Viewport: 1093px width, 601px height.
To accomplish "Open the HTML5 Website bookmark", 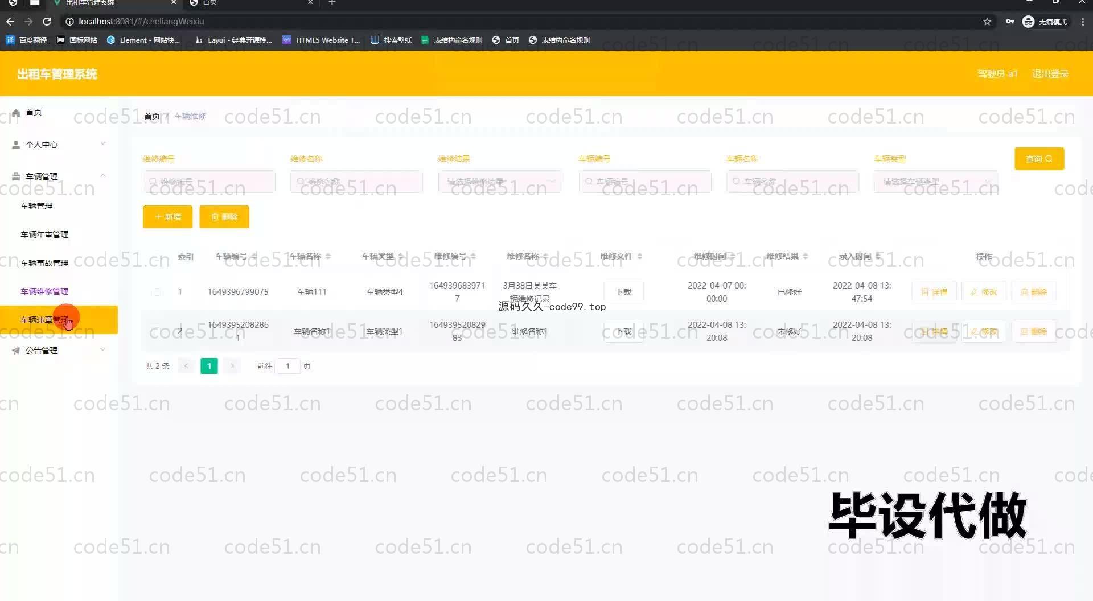I will (322, 40).
